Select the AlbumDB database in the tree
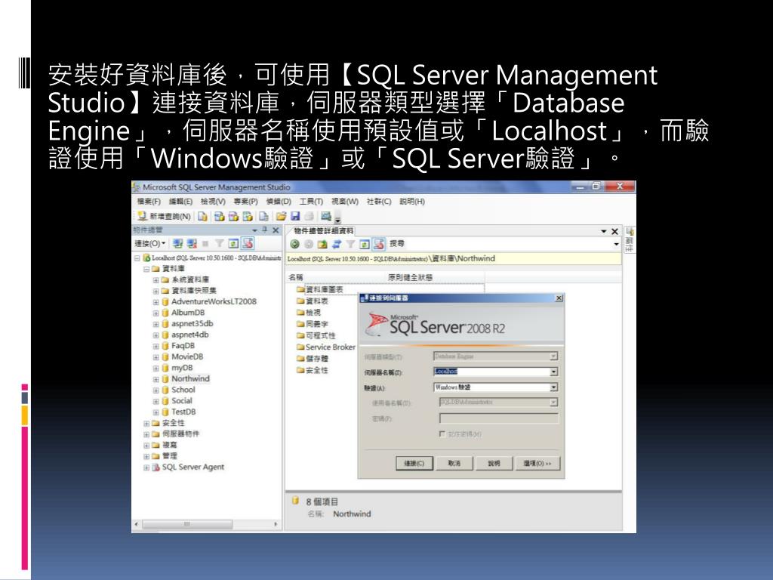This screenshot has height=580, width=773. pos(188,313)
